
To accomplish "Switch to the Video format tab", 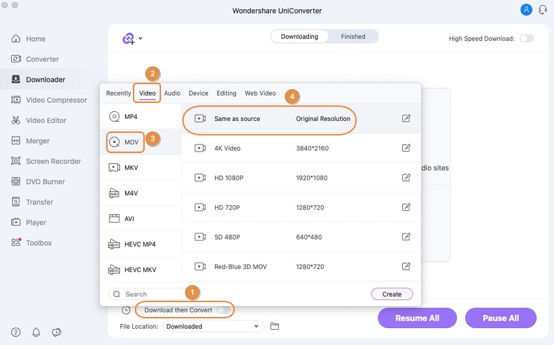I will (147, 93).
